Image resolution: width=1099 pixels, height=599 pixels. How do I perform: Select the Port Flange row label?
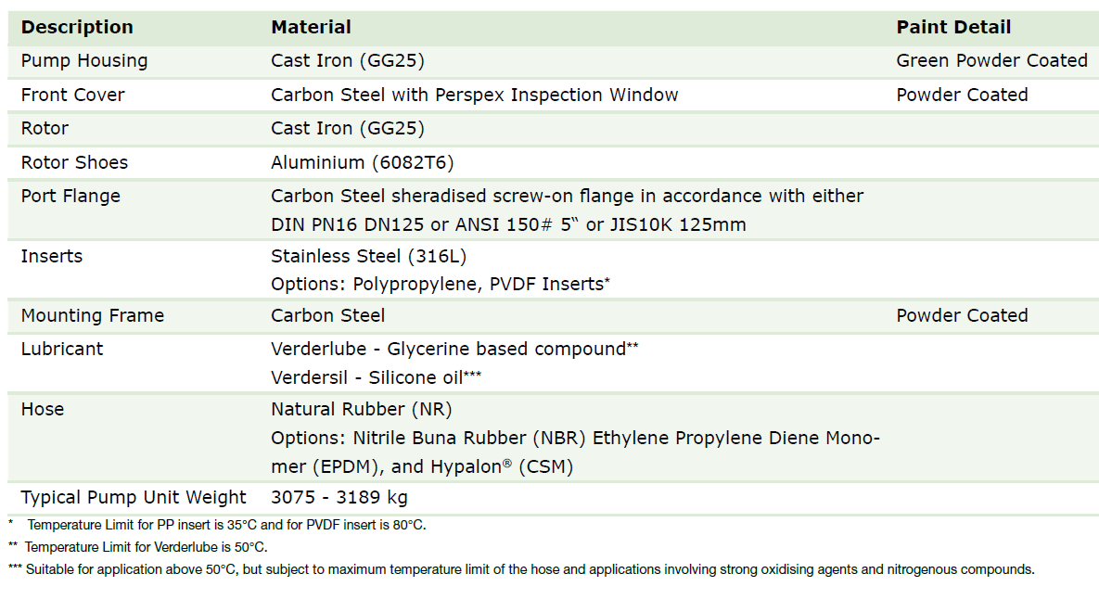70,197
